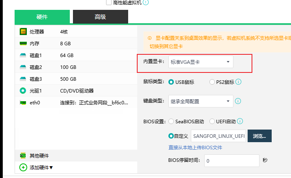The image size is (291, 178).
Task: Select the 磁盘2 100 GB row
Action: [76, 67]
